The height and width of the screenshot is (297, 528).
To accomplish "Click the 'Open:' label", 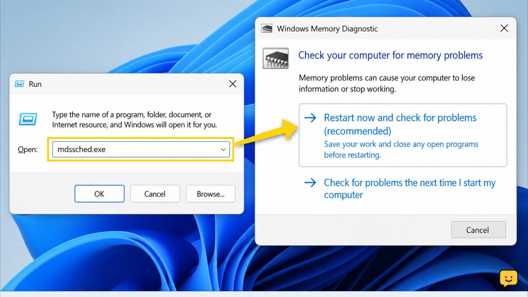I will point(28,149).
